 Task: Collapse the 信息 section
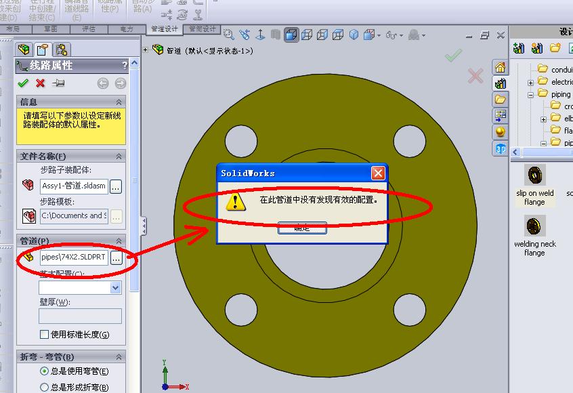point(119,102)
